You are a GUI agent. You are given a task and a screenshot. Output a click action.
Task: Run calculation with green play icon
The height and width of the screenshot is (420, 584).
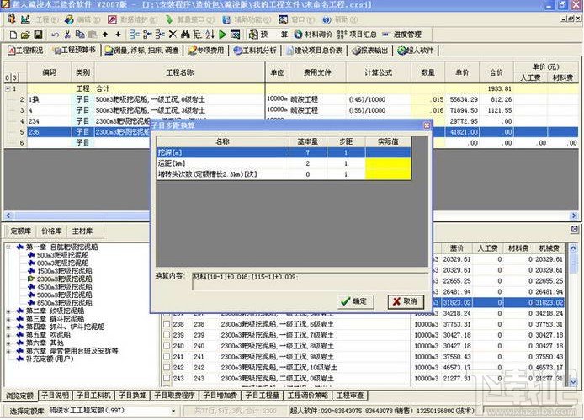tap(222, 35)
